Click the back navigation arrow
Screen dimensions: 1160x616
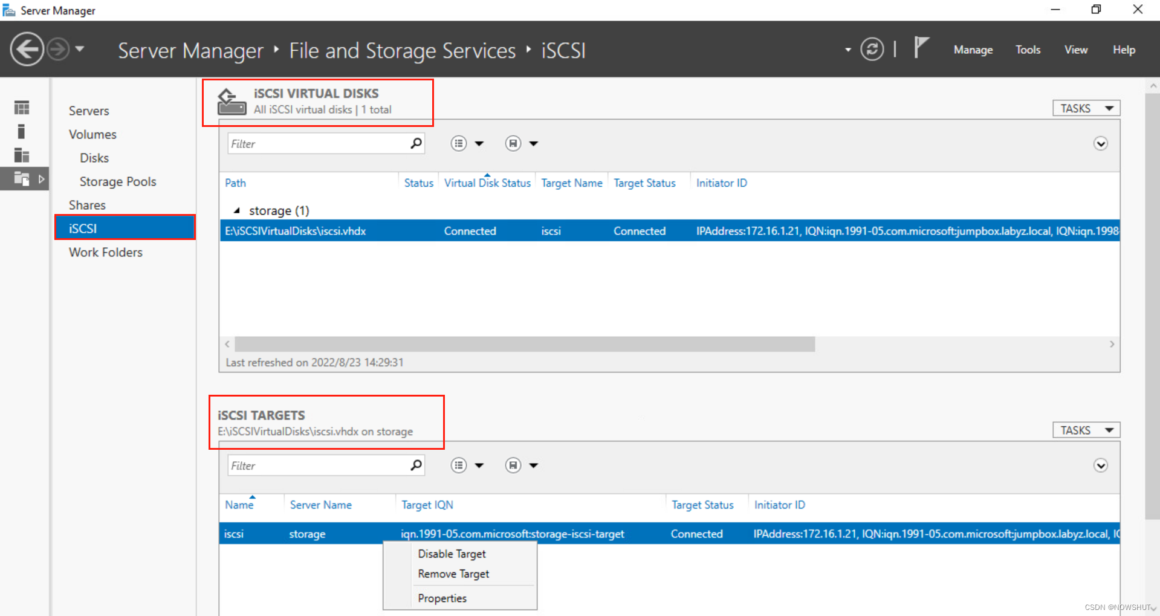[x=27, y=49]
